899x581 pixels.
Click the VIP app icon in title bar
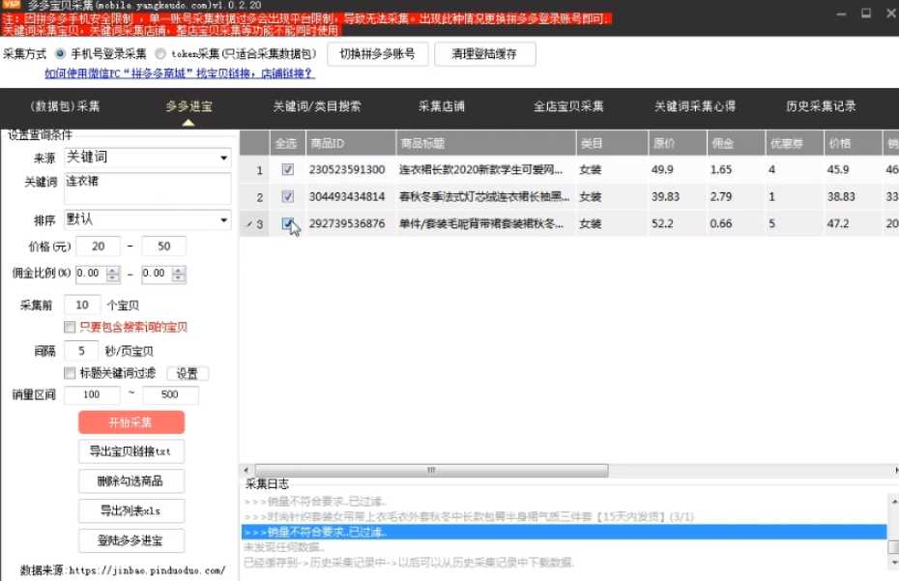coord(12,5)
